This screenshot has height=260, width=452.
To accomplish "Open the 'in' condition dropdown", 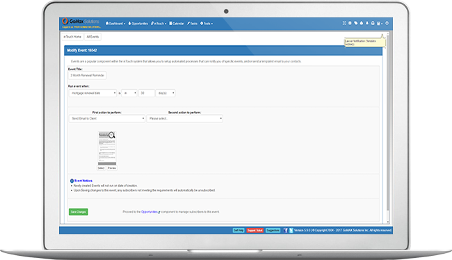I will [x=129, y=93].
